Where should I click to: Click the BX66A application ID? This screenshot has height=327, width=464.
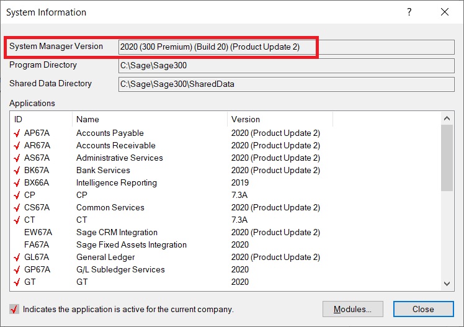coord(37,183)
